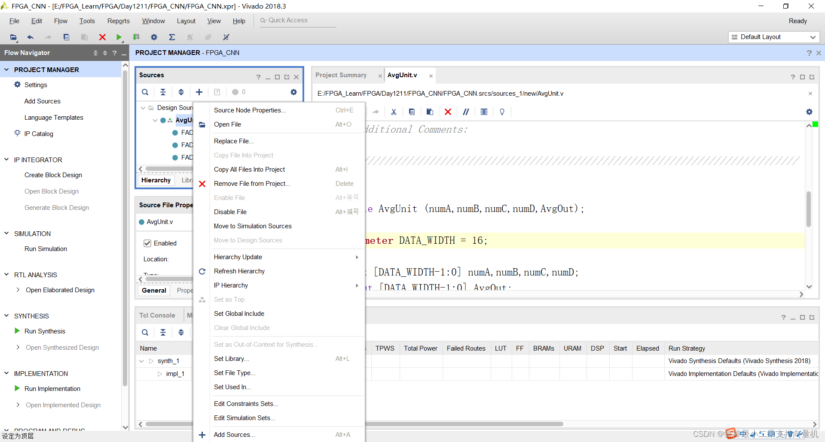The width and height of the screenshot is (825, 442).
Task: Select impl_1 row in Design Runs
Action: pyautogui.click(x=175, y=374)
